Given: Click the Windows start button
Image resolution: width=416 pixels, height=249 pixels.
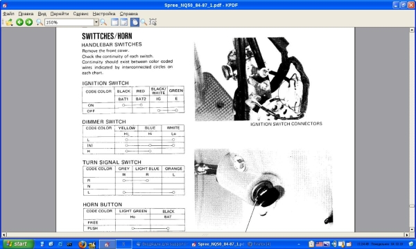Looking at the screenshot, I should pyautogui.click(x=18, y=244).
